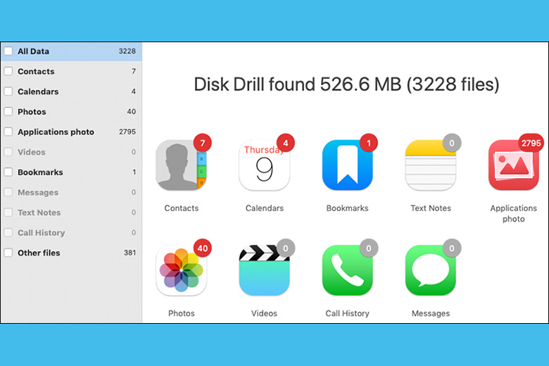Tick the Contacts checkbox in sidebar
Image resolution: width=549 pixels, height=366 pixels.
tap(8, 71)
